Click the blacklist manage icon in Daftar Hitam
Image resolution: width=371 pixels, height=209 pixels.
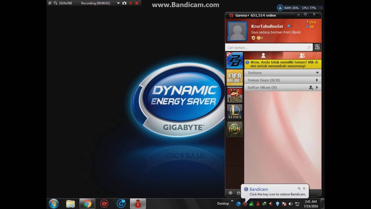[311, 87]
